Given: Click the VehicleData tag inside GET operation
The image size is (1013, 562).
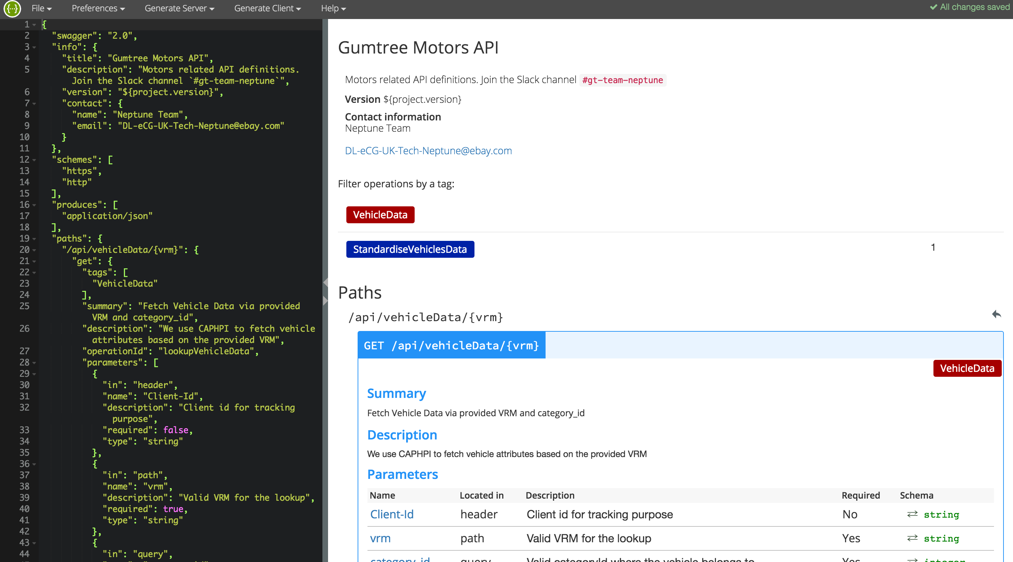Looking at the screenshot, I should click(967, 369).
